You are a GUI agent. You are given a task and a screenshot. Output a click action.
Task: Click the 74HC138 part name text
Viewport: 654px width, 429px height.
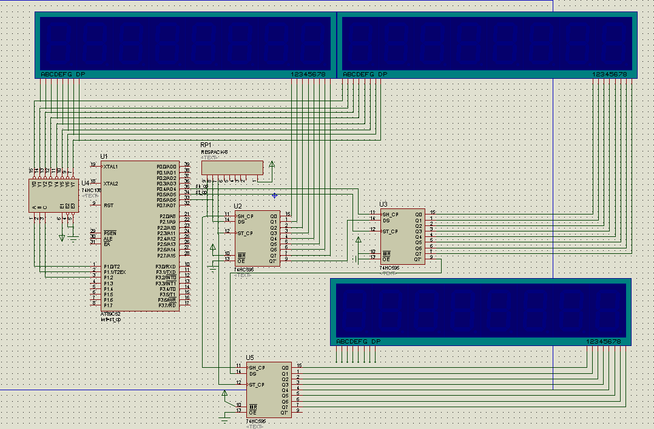(92, 190)
